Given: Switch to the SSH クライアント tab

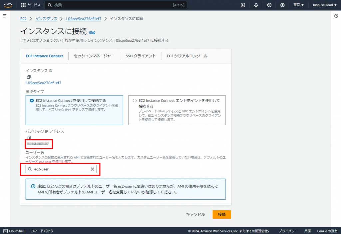Looking at the screenshot, I should (141, 56).
